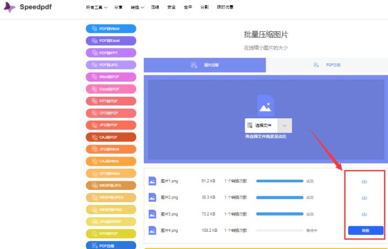Open the CAJ转Word tool
The height and width of the screenshot is (249, 388).
[x=111, y=161]
